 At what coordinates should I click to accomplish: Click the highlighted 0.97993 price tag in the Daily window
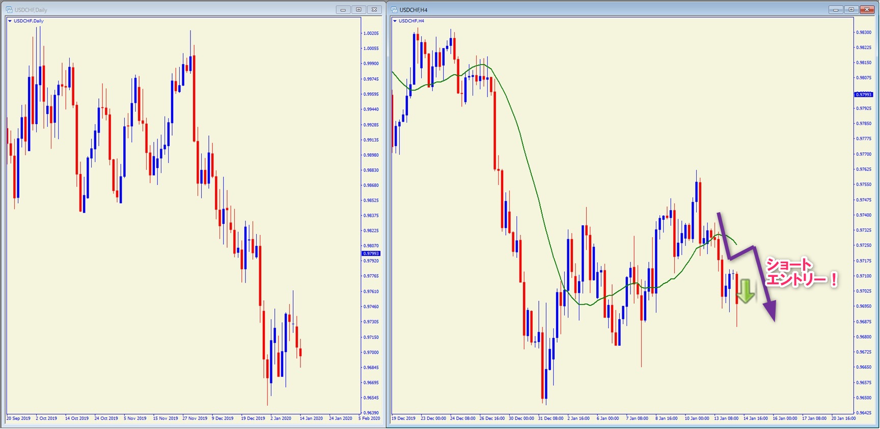[x=371, y=253]
